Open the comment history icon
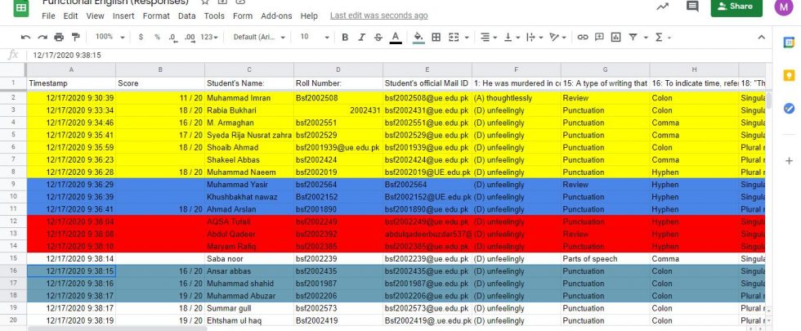 click(x=692, y=7)
